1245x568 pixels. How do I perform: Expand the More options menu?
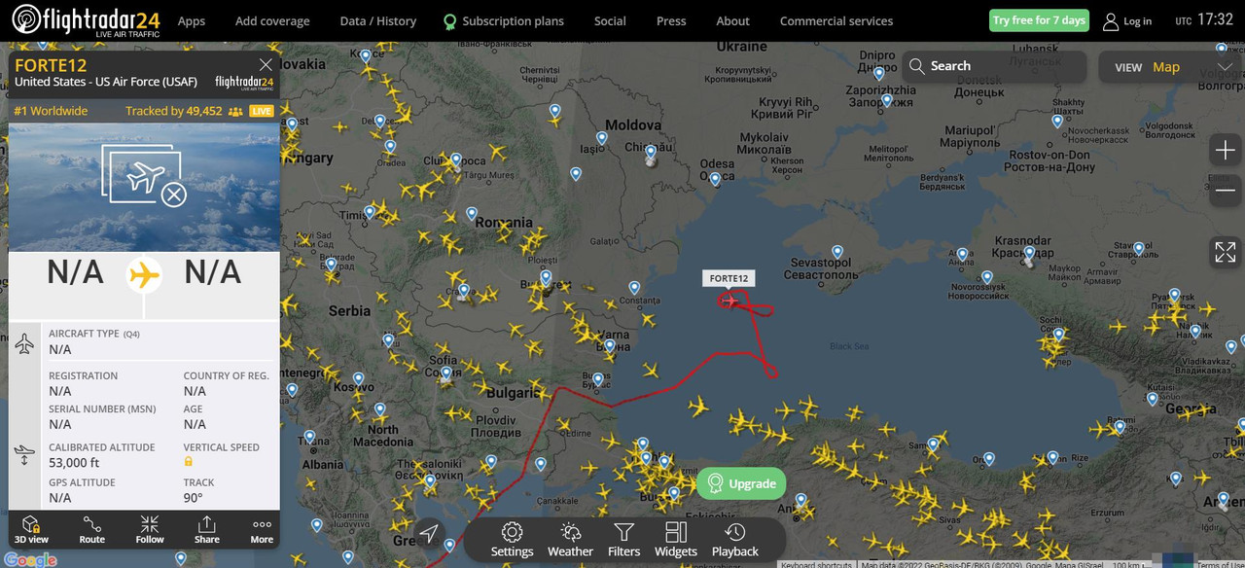(x=262, y=530)
